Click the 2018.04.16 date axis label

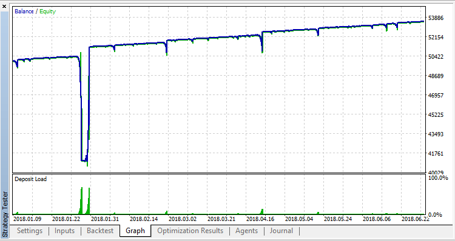click(260, 219)
